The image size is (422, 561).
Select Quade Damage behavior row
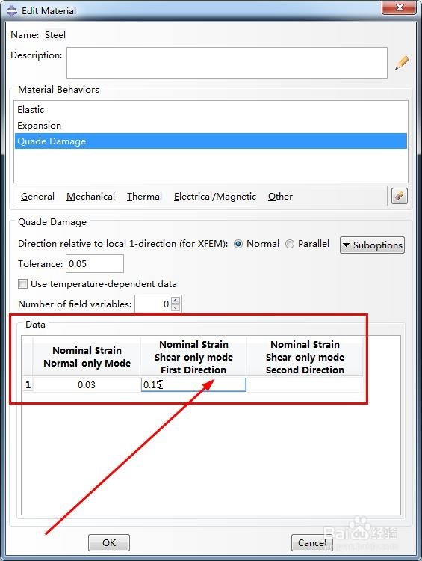coord(211,141)
